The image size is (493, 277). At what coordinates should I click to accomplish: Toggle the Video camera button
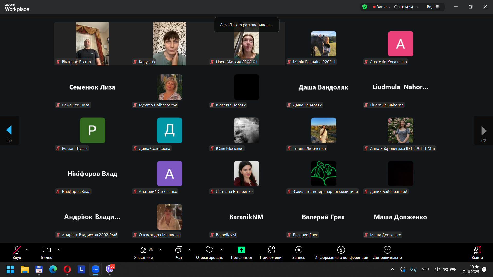tap(46, 250)
